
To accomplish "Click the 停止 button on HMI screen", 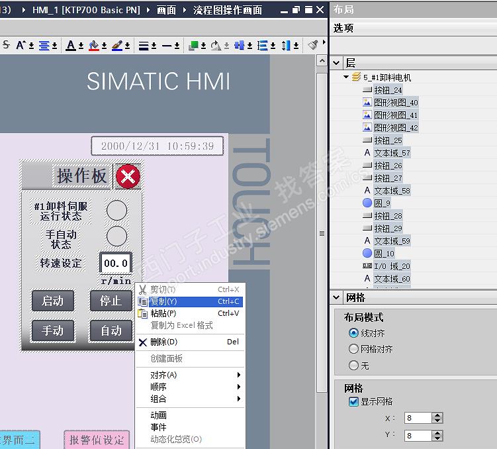I will [x=111, y=301].
